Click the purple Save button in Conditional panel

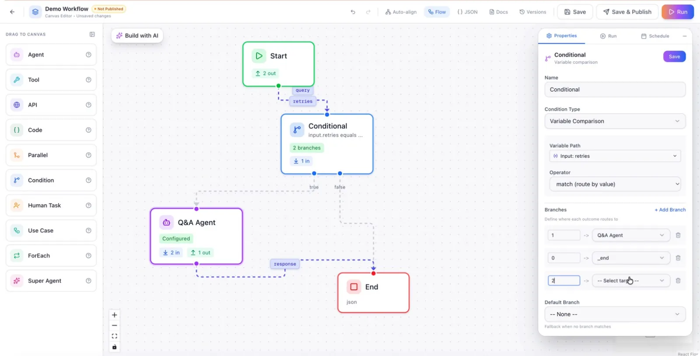pyautogui.click(x=674, y=56)
